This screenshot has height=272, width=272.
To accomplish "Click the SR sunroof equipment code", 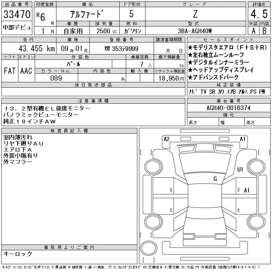I will click(x=212, y=91).
